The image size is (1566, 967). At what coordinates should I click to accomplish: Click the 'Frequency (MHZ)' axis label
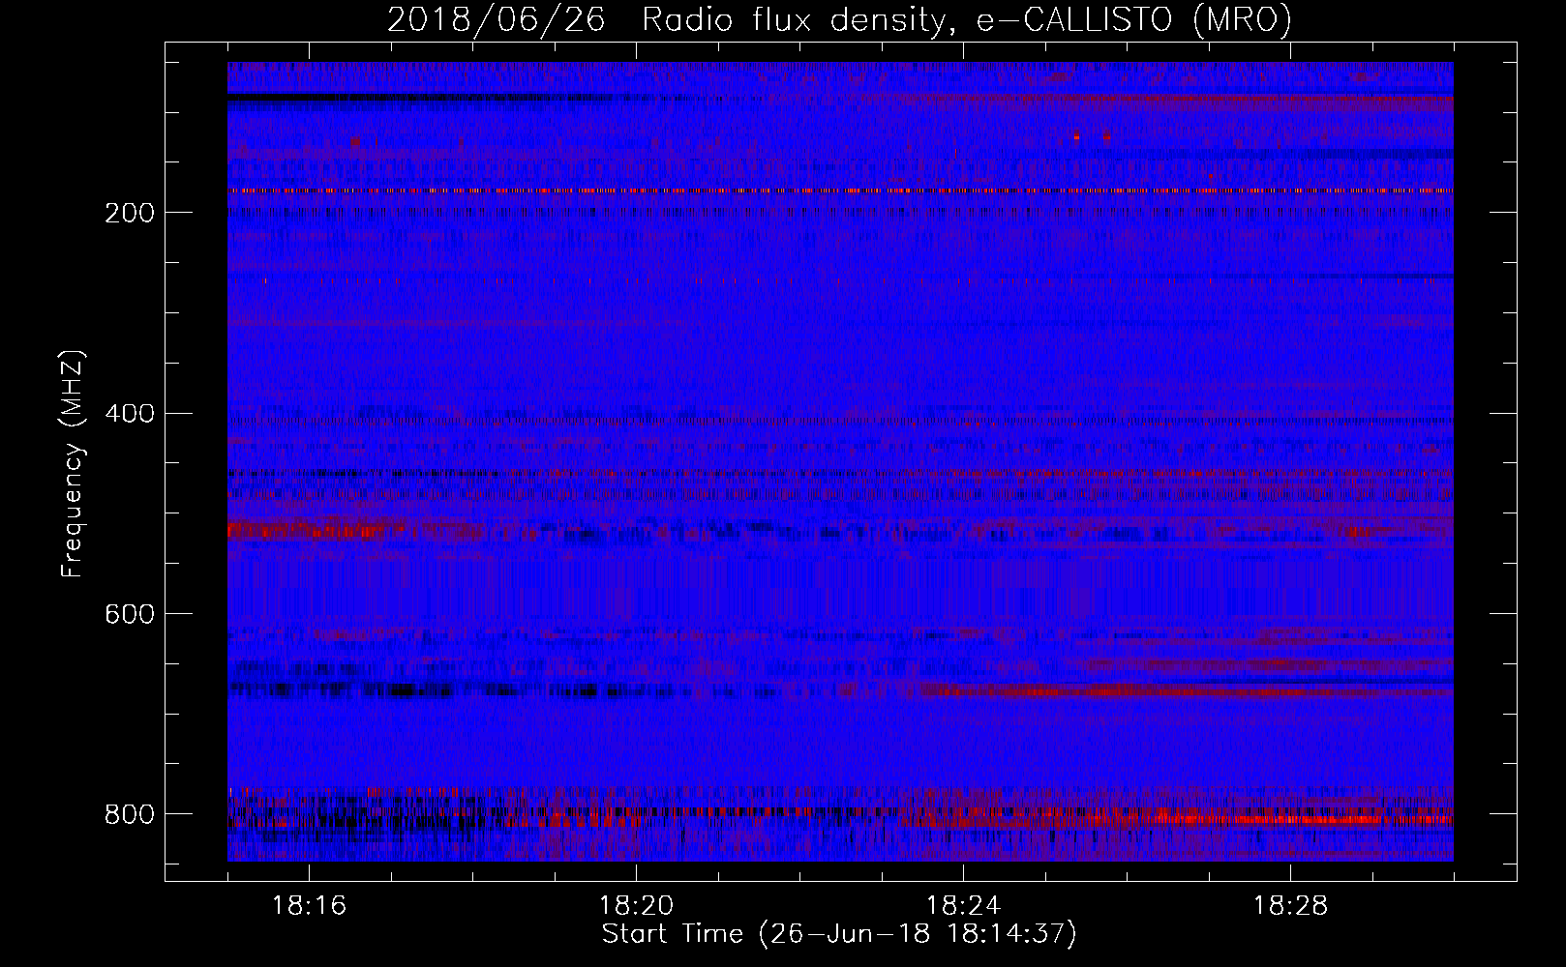[74, 463]
